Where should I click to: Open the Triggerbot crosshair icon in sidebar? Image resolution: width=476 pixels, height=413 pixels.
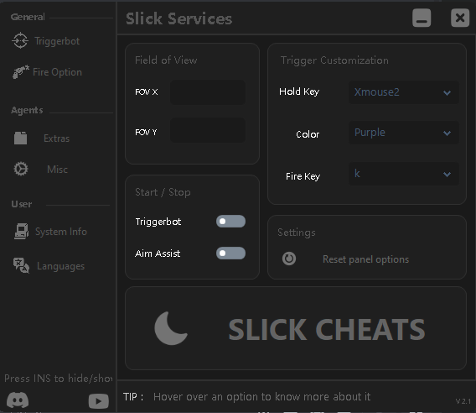click(20, 40)
